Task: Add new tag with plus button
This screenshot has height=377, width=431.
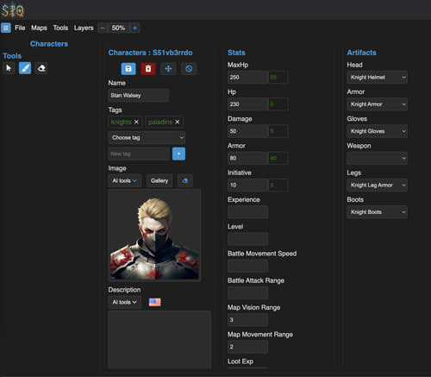Action: coord(178,154)
